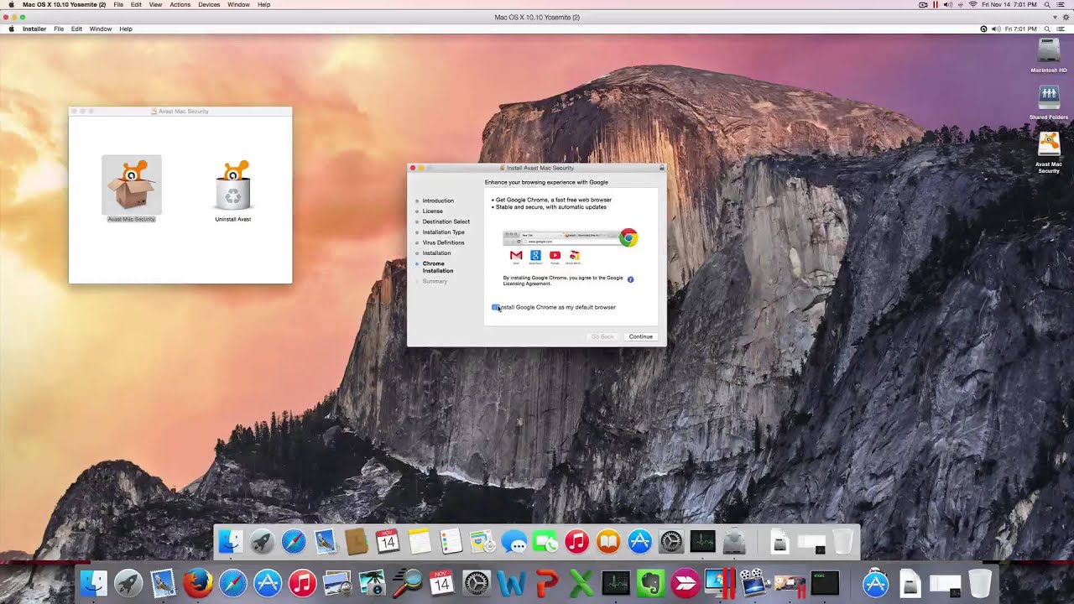
Task: Open the magnifying glass app in host dock
Action: 407,583
